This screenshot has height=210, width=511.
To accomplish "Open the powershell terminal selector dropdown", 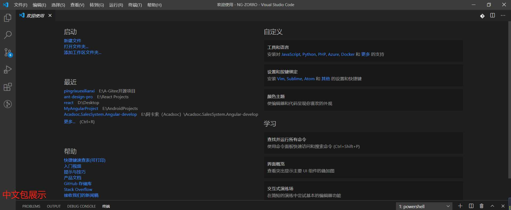I will point(424,206).
